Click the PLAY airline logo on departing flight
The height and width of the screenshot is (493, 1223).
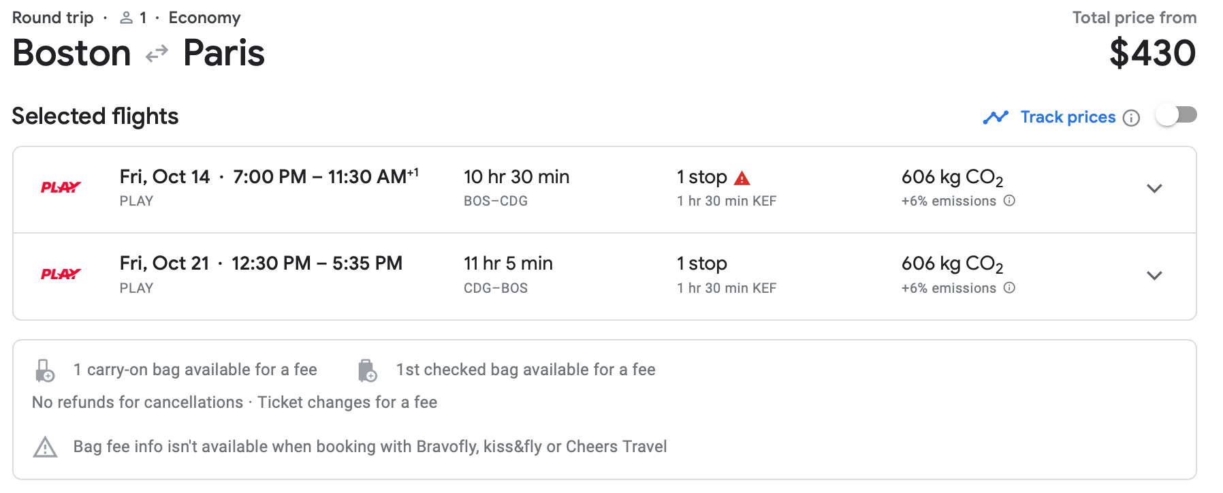point(61,187)
